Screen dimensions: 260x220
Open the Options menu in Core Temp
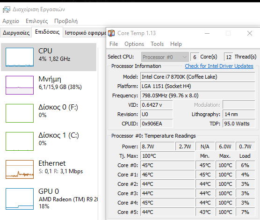[x=134, y=44]
